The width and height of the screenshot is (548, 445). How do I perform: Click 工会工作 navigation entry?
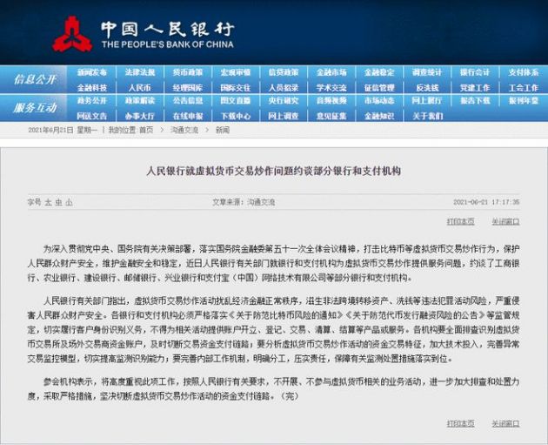click(x=523, y=87)
